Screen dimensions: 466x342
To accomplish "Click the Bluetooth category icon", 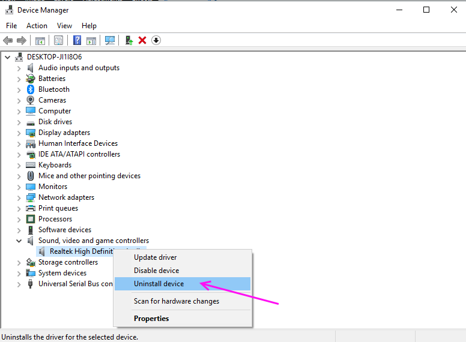I will 30,89.
